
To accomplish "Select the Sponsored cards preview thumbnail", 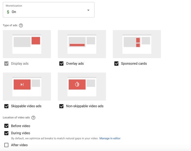I will (x=137, y=44).
